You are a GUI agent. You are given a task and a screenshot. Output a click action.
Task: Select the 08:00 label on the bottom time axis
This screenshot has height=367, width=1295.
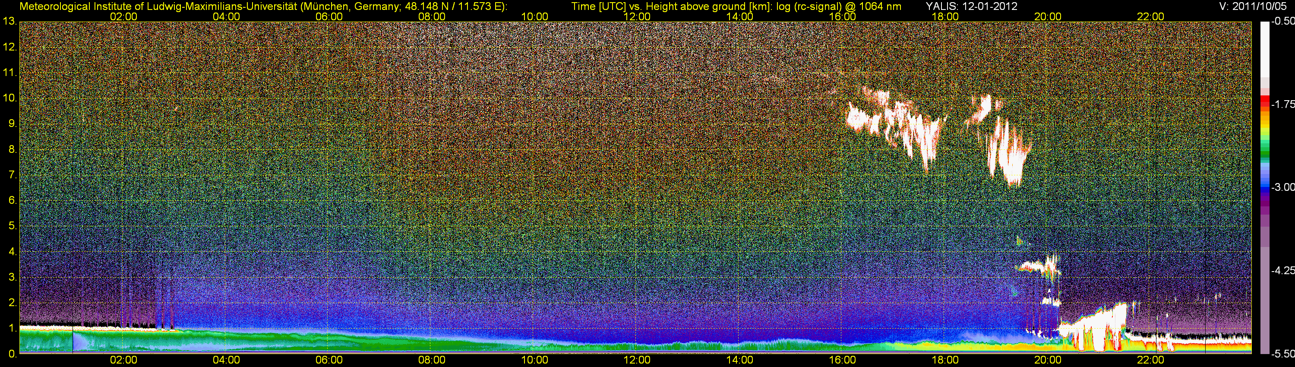point(432,360)
